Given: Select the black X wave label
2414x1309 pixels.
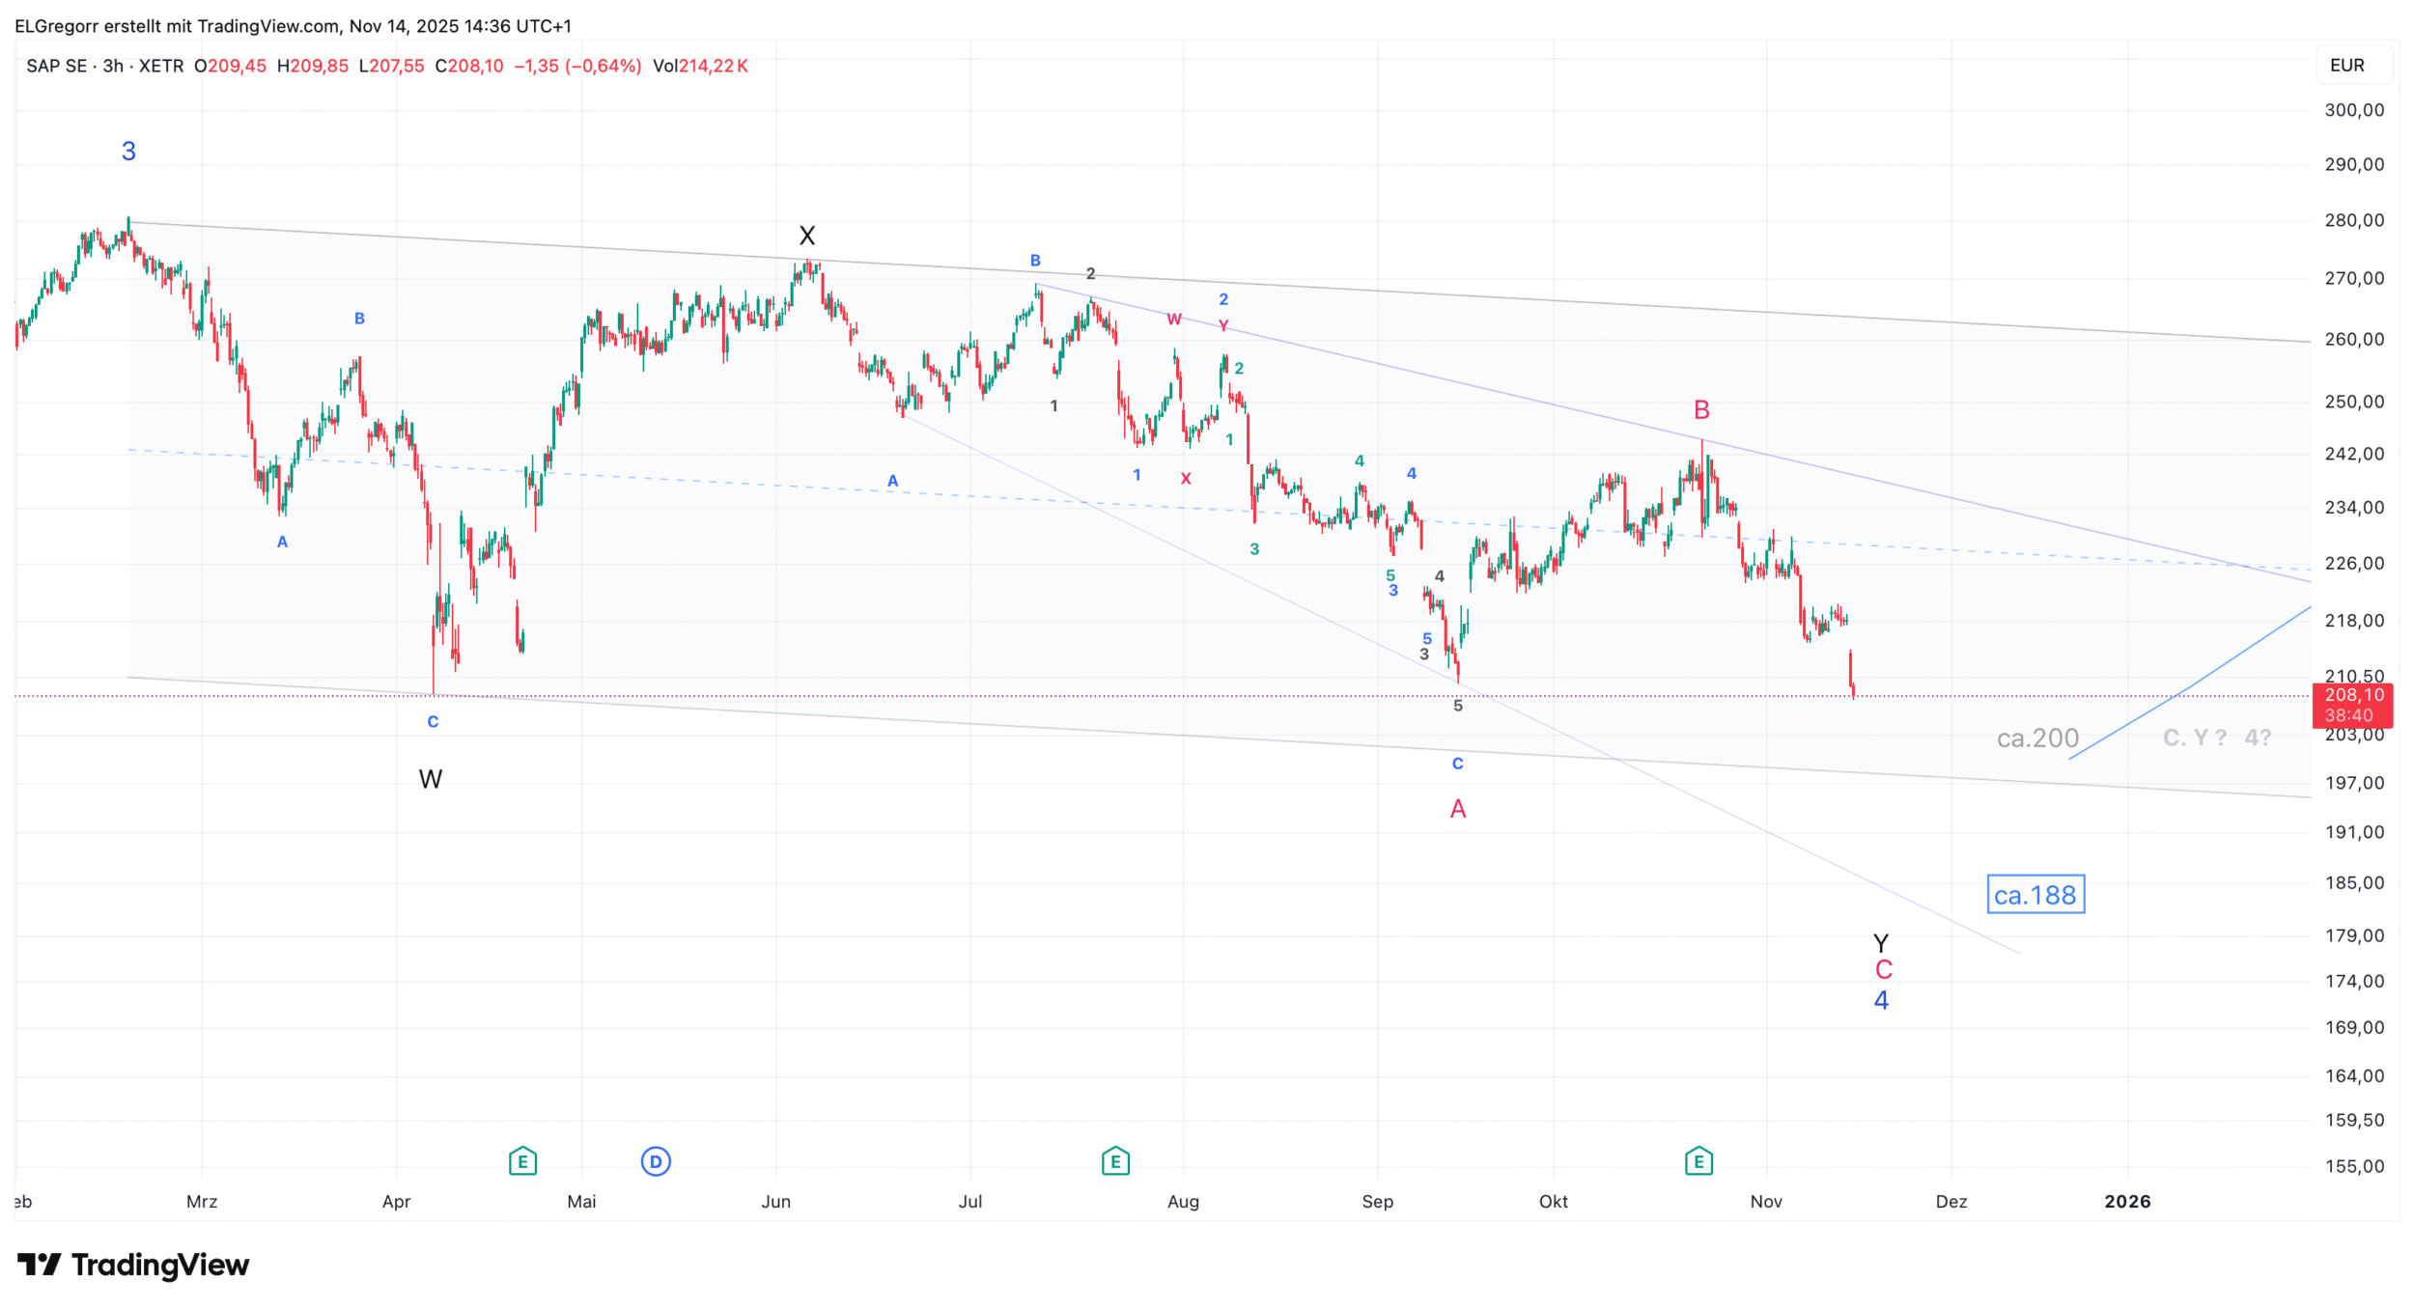Looking at the screenshot, I should (807, 236).
